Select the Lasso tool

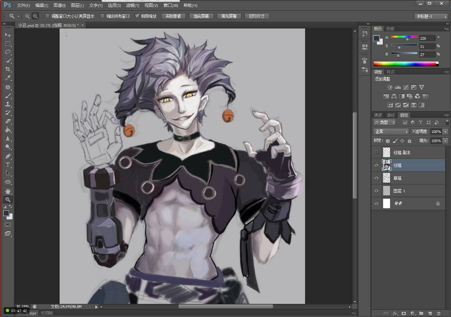coord(8,52)
